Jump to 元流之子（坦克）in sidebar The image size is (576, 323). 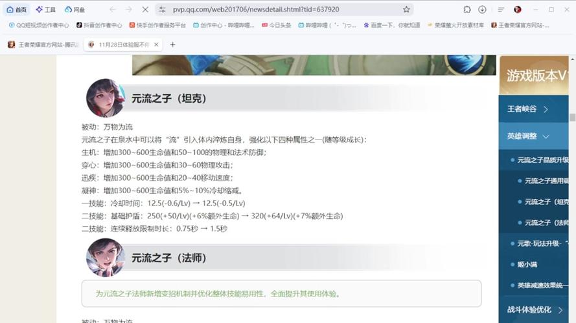(546, 202)
